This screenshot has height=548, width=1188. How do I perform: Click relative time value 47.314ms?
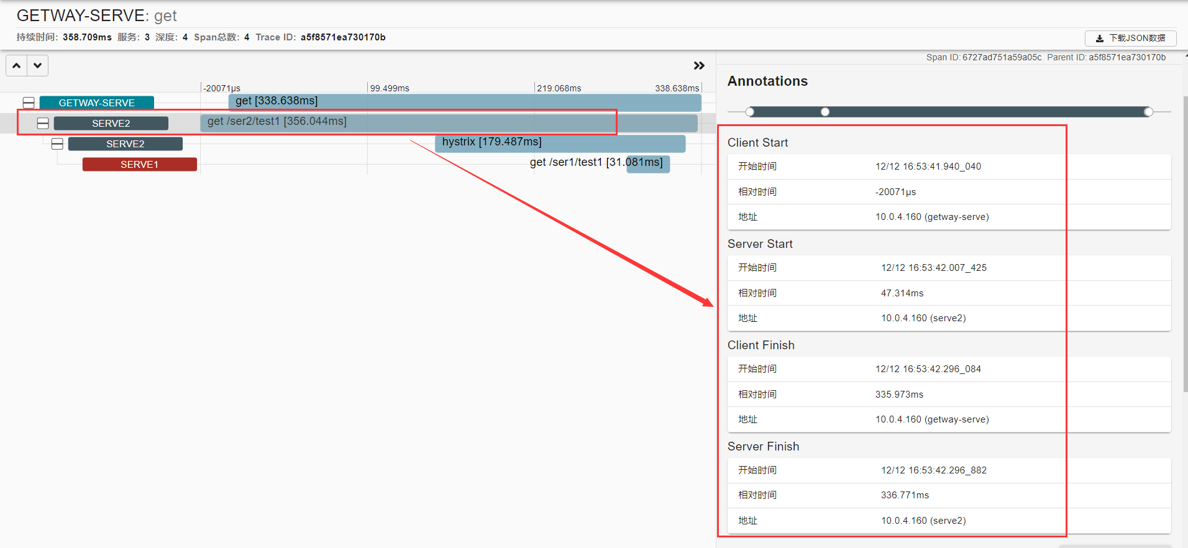click(902, 293)
